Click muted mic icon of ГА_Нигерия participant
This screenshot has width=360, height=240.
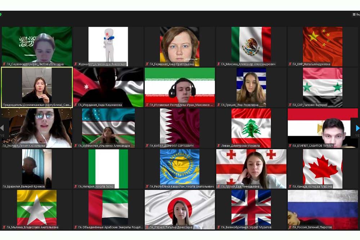75,186
